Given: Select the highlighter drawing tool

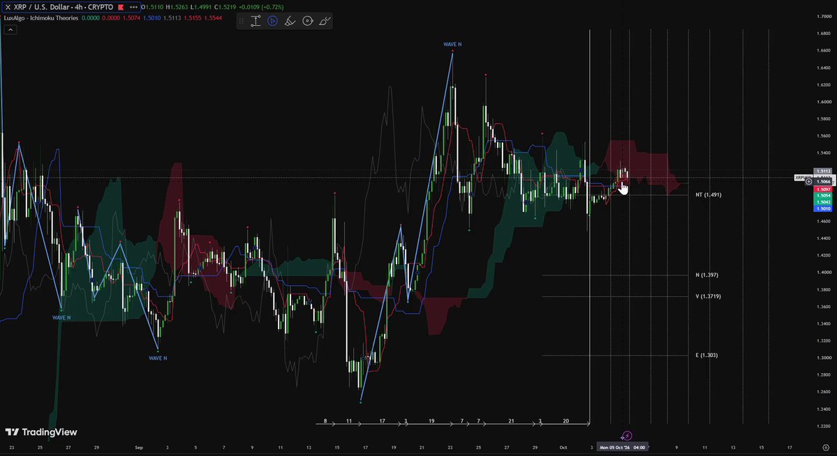Looking at the screenshot, I should tap(290, 21).
